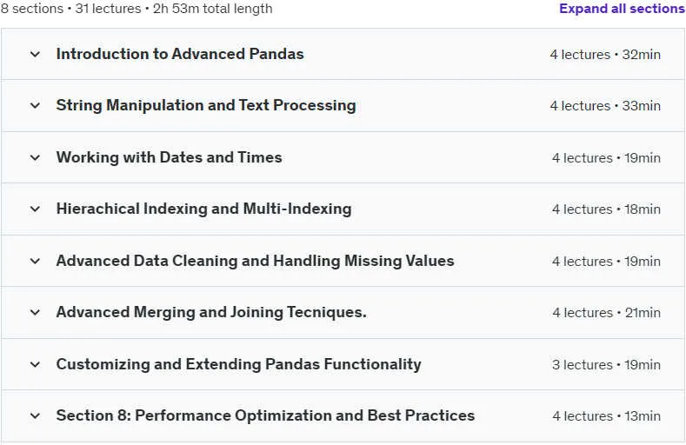Select Customizing and Extending Pandas Functionality title

point(238,364)
